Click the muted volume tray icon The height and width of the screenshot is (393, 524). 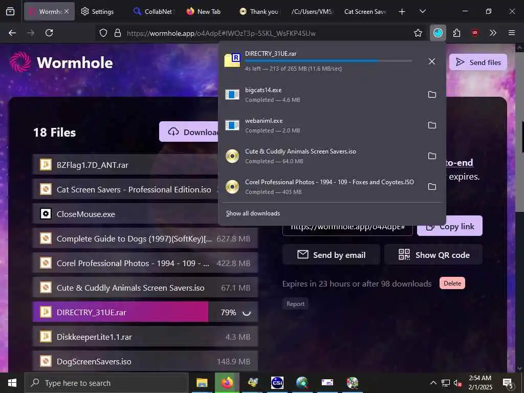pyautogui.click(x=457, y=383)
